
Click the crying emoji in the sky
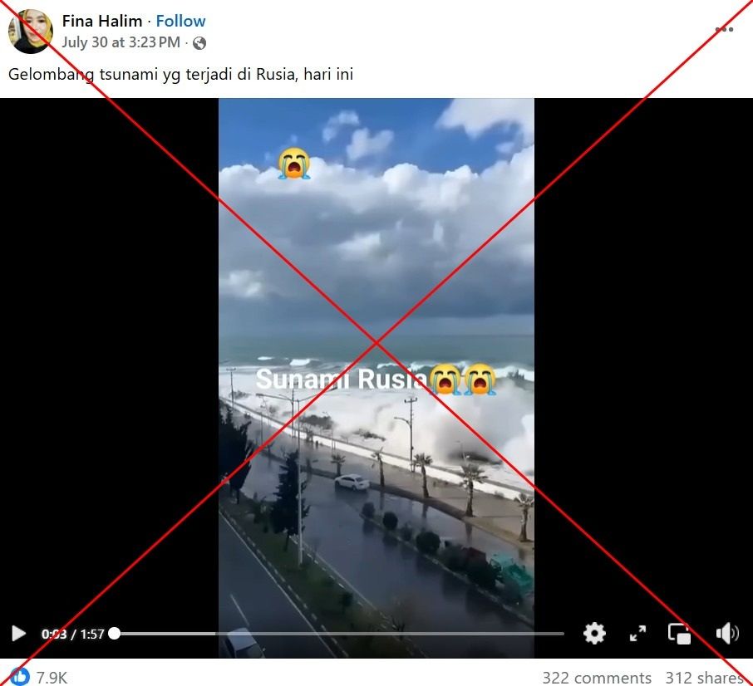pyautogui.click(x=294, y=163)
